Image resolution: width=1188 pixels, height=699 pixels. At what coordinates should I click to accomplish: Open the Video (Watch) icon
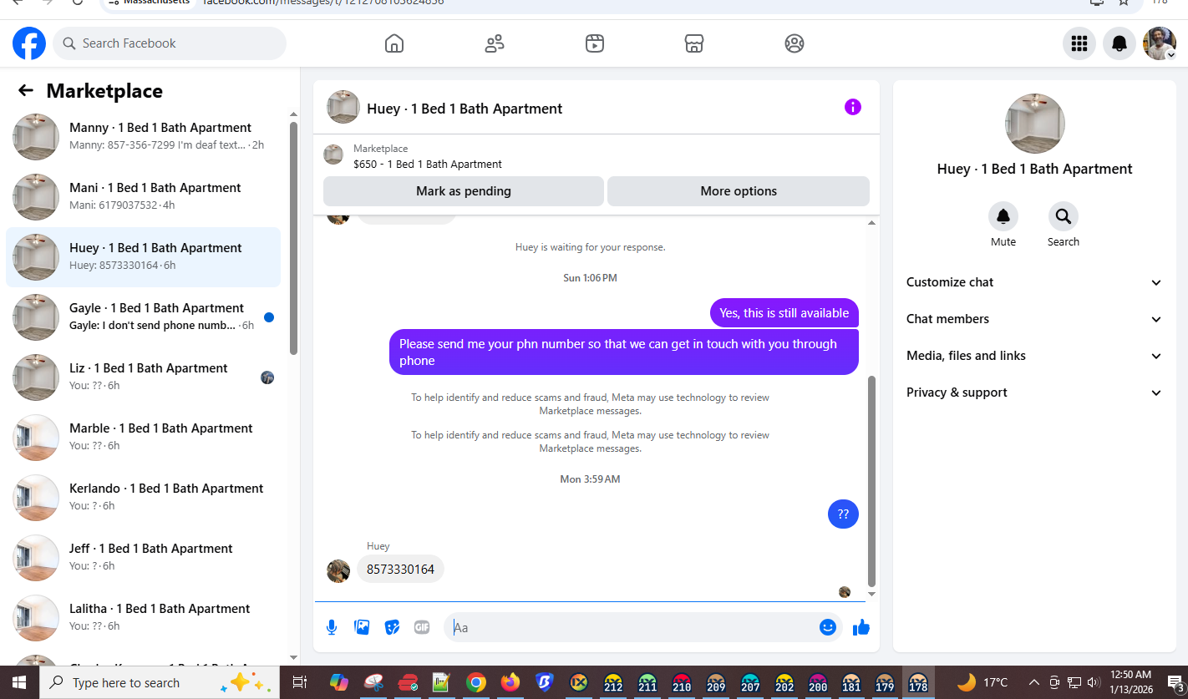coord(594,43)
